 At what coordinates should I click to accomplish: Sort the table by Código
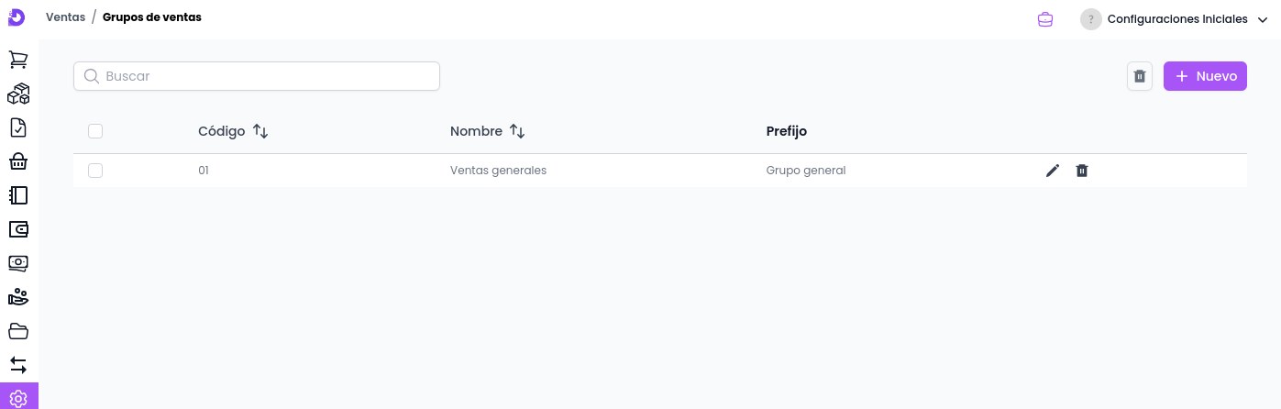pos(260,131)
